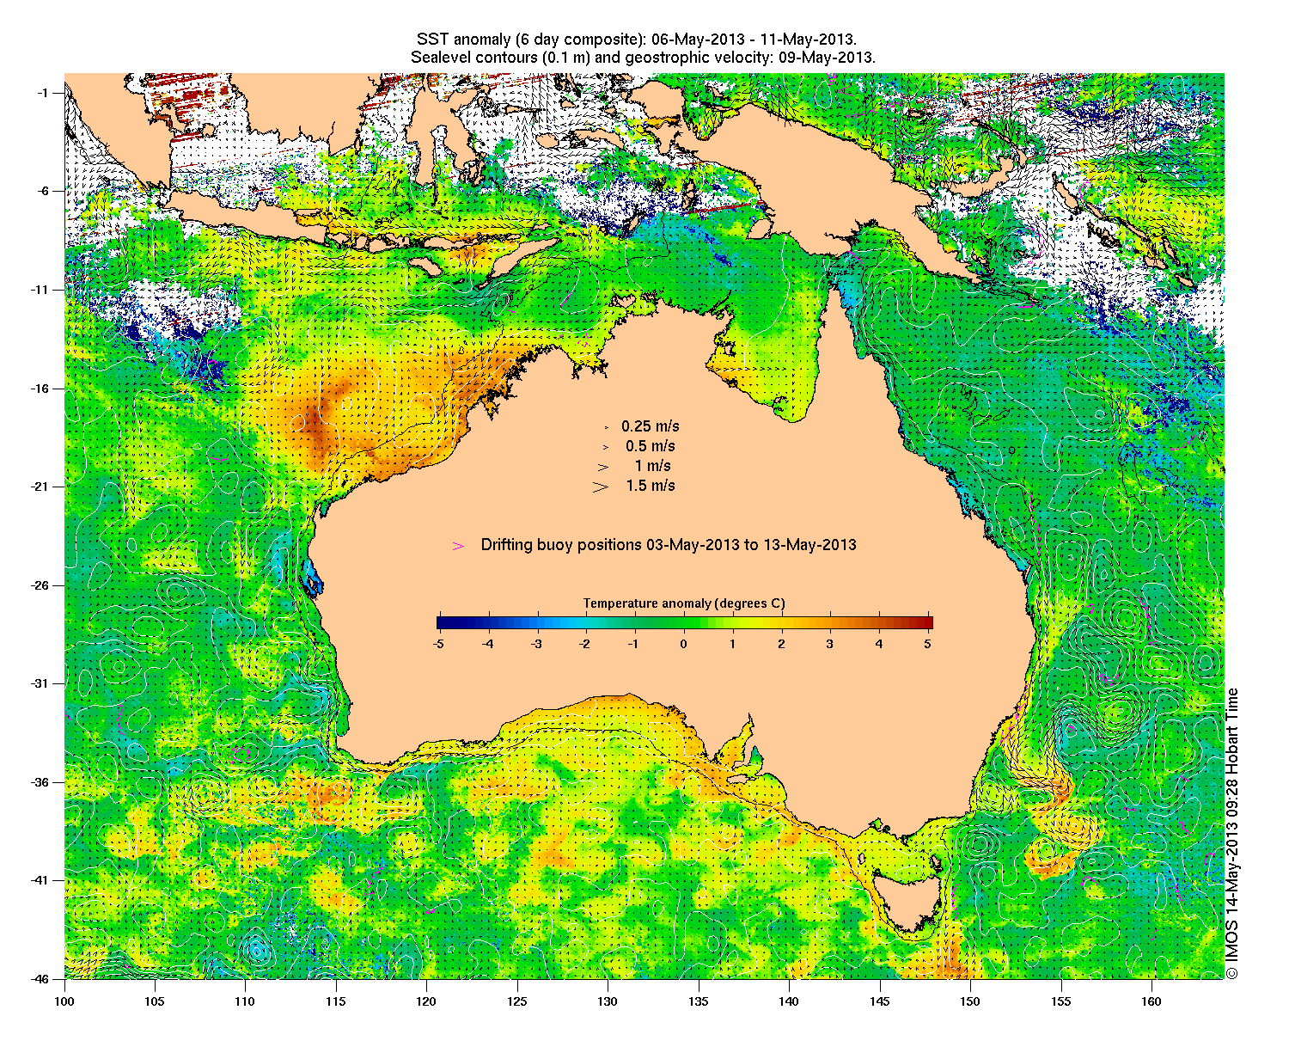Click the colorbar tick label '3'
Screen dimensions: 1289x1053
tap(830, 643)
